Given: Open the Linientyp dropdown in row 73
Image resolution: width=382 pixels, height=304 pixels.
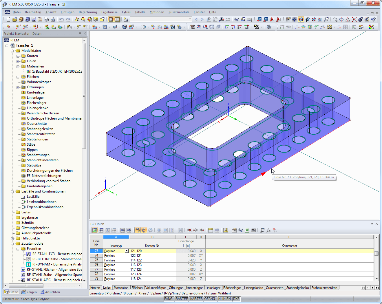Looking at the screenshot, I should 127,251.
